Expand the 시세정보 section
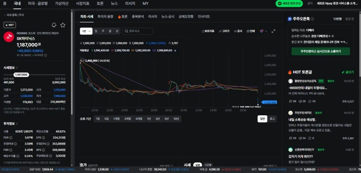The width and height of the screenshot is (361, 173). (x=10, y=68)
